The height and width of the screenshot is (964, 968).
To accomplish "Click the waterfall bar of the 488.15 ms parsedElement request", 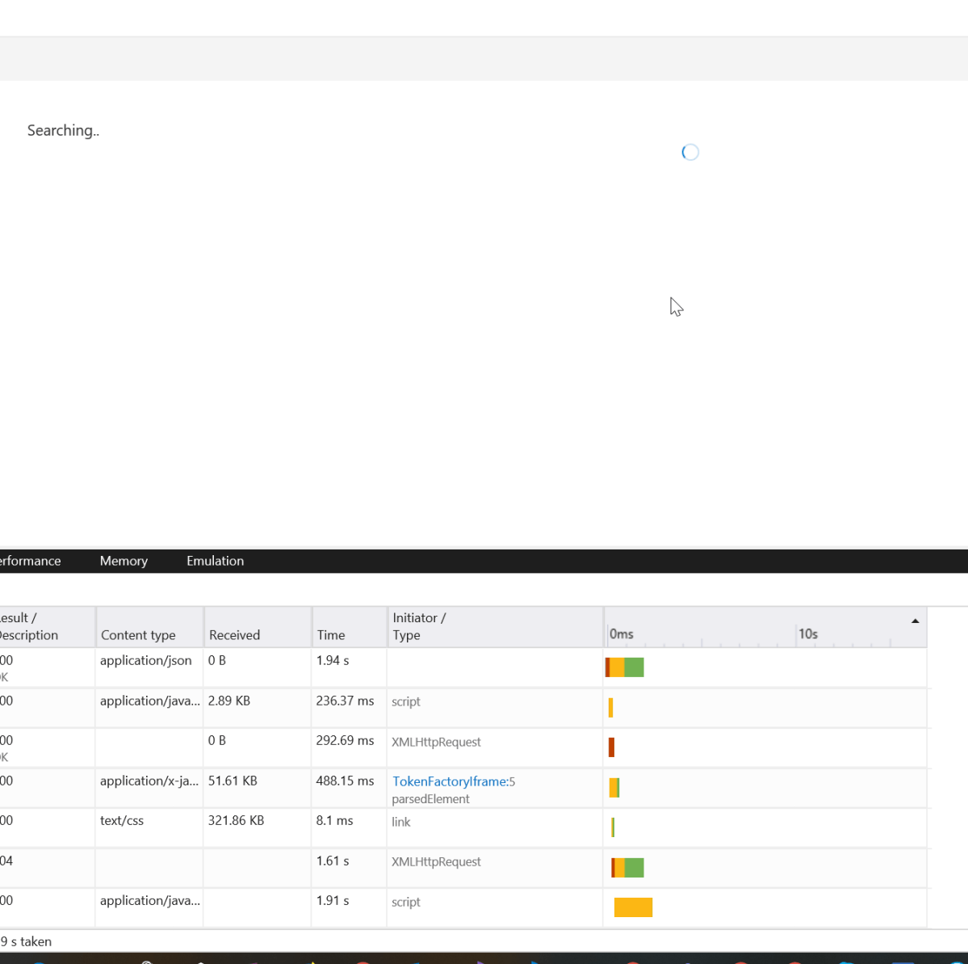I will 614,787.
